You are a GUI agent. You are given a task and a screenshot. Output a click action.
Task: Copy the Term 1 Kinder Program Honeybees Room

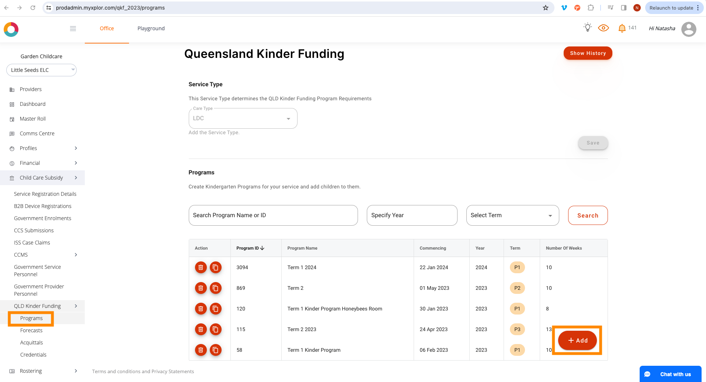[216, 309]
